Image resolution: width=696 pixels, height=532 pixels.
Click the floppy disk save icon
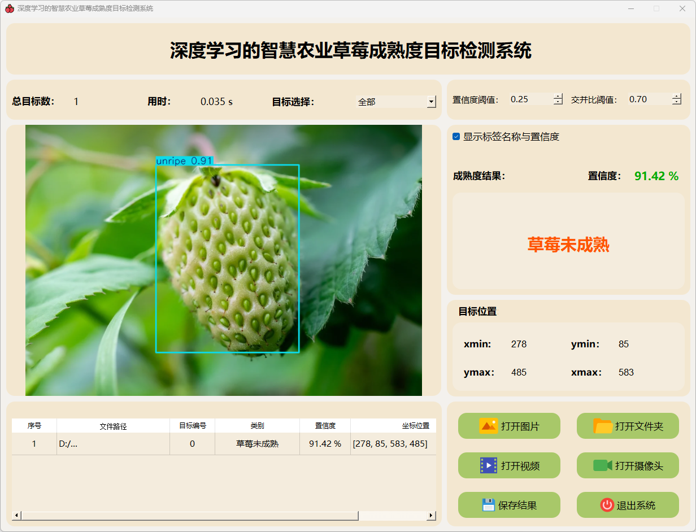point(488,505)
